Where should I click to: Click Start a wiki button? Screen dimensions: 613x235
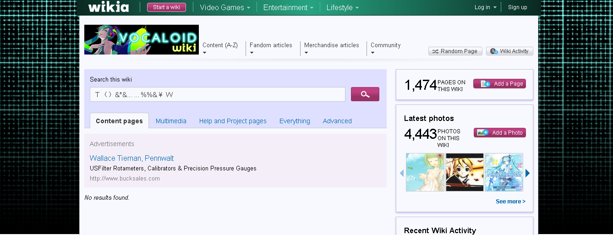(166, 7)
